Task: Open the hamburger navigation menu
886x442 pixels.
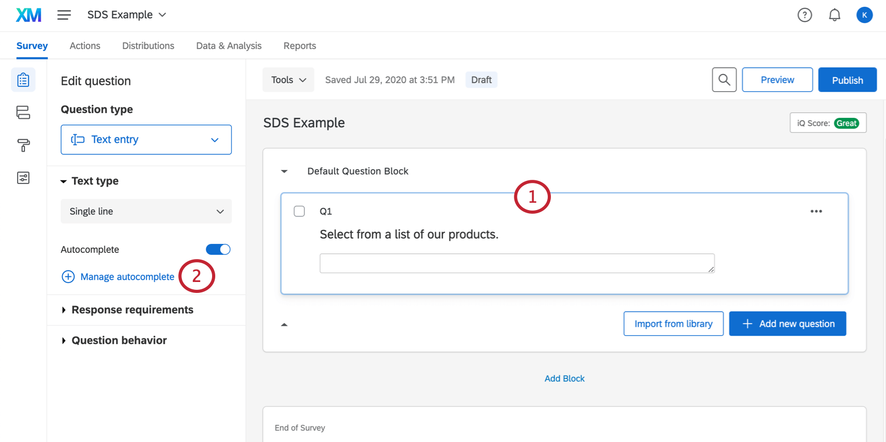Action: click(x=64, y=15)
